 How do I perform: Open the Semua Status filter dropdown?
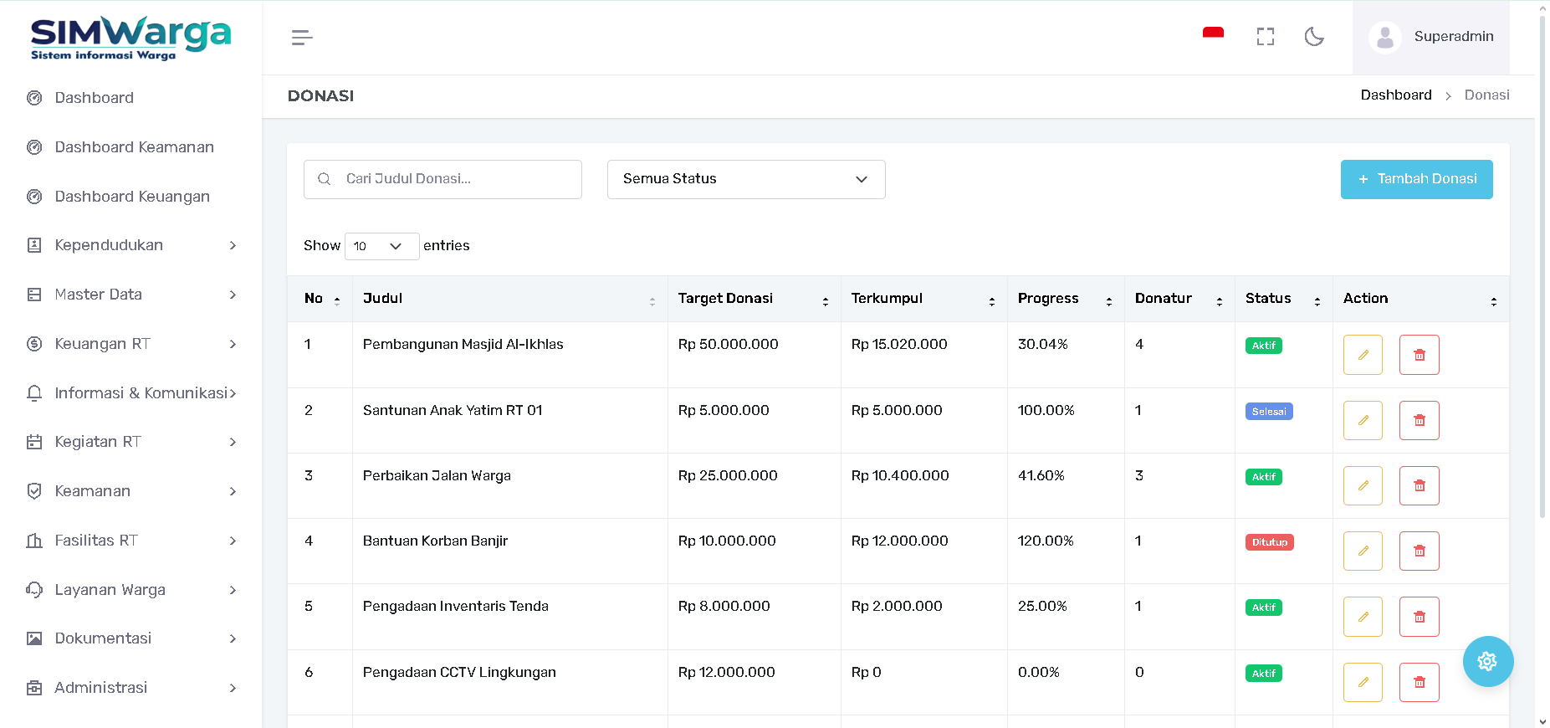coord(745,179)
